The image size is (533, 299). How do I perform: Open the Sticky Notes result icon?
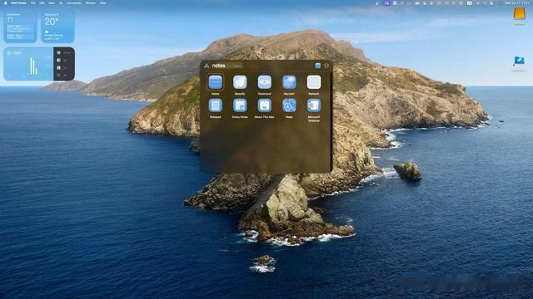[x=240, y=105]
